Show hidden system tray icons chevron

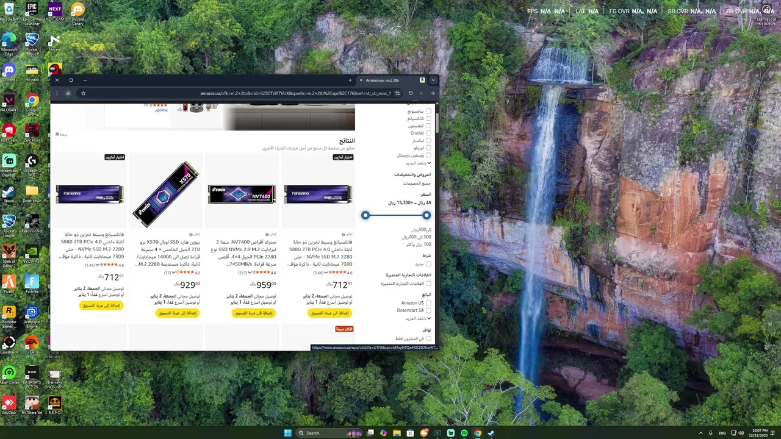(700, 433)
